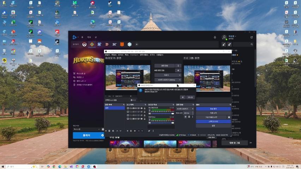This screenshot has width=301, height=169.
Task: Confirm Yes in OBS exit dialog
Action: [x=182, y=97]
